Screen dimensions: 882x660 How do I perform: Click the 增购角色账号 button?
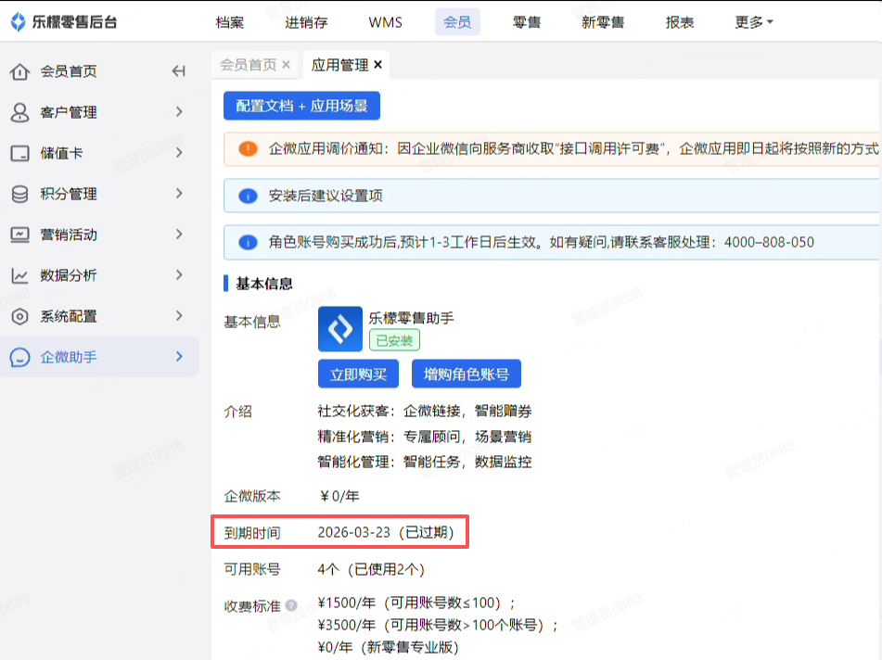point(467,374)
